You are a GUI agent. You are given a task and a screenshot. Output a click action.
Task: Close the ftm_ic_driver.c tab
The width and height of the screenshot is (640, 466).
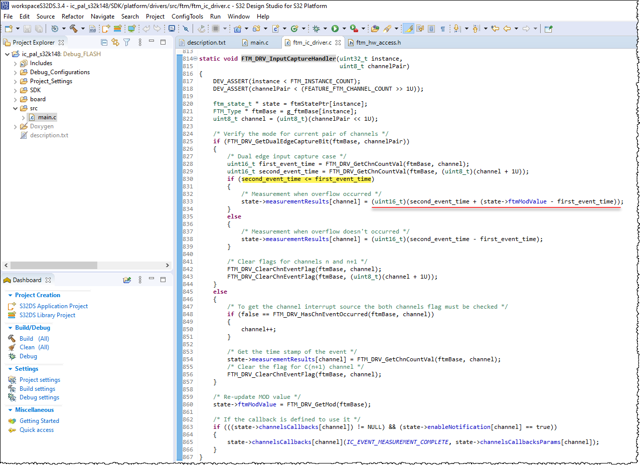339,43
